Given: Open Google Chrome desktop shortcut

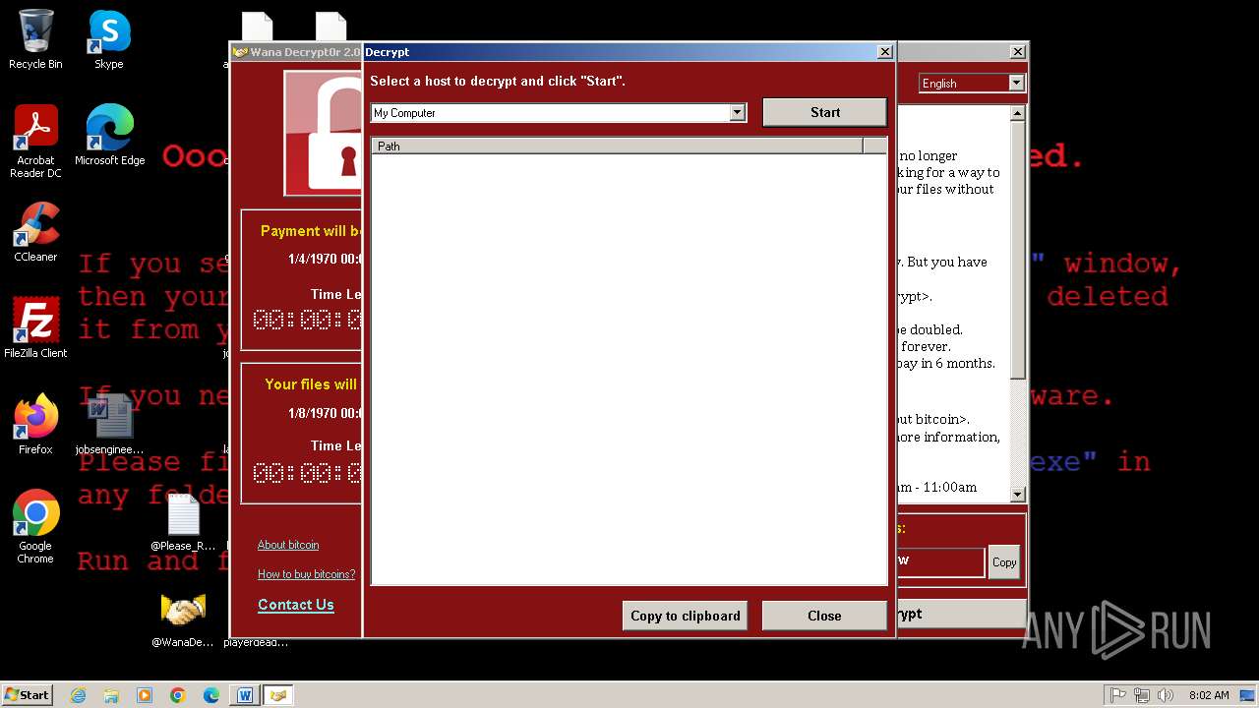Looking at the screenshot, I should (x=35, y=527).
